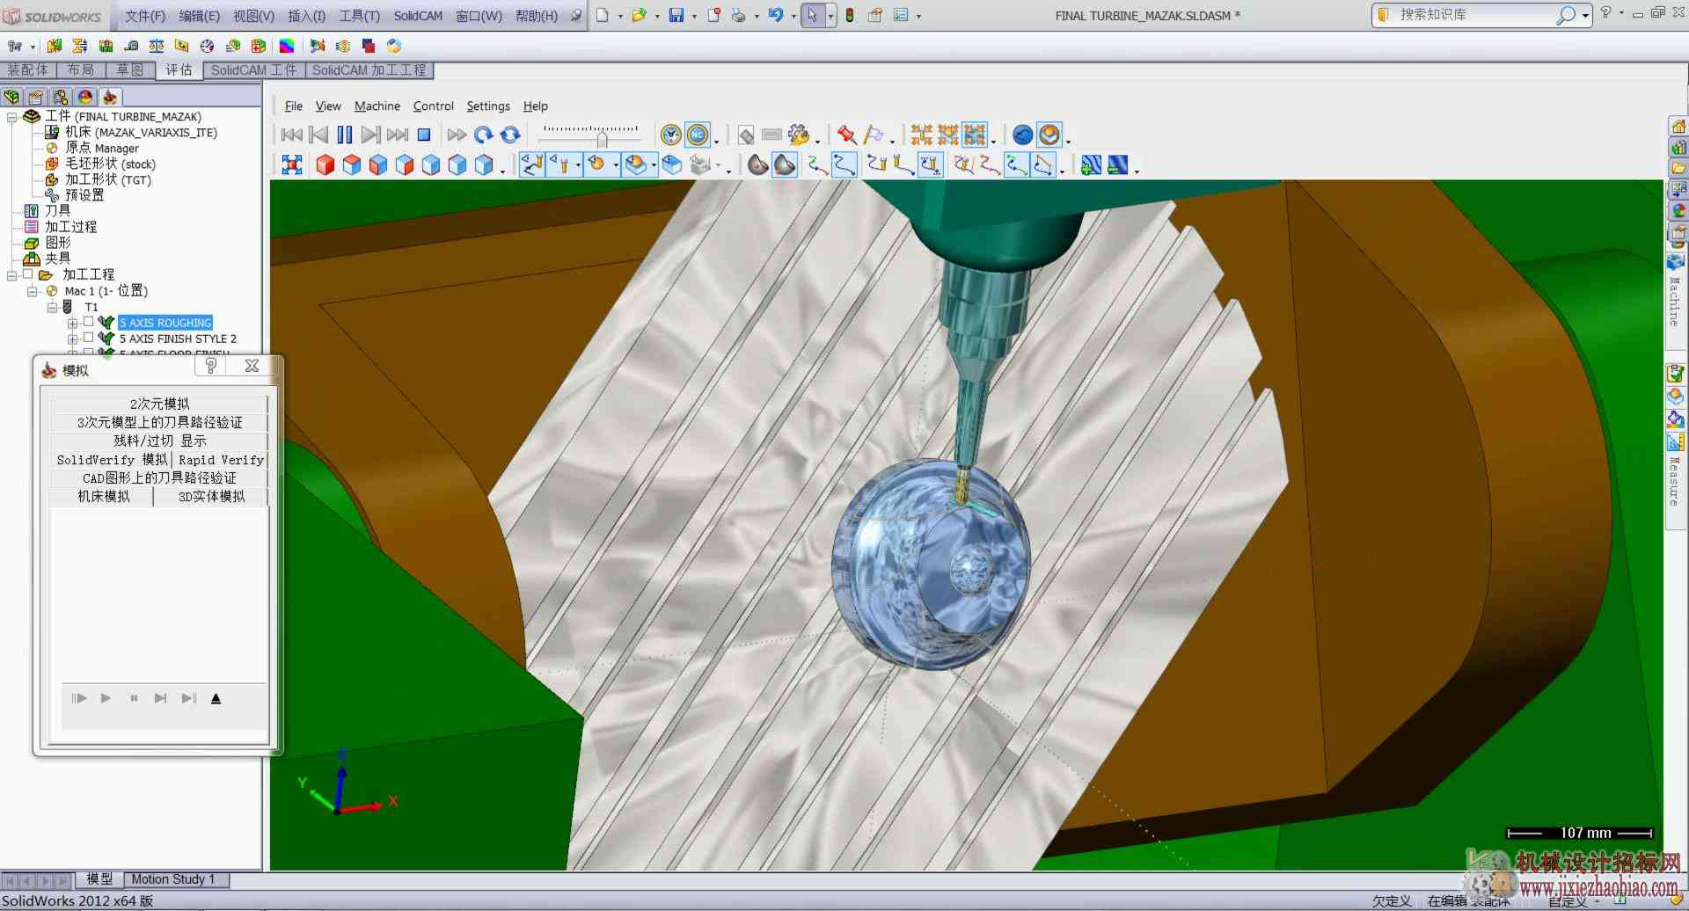This screenshot has width=1689, height=911.
Task: Open the simulation Settings menu
Action: coord(488,106)
